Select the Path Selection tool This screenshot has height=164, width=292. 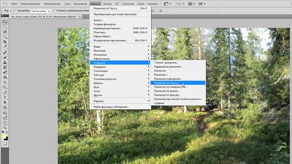click(5, 102)
